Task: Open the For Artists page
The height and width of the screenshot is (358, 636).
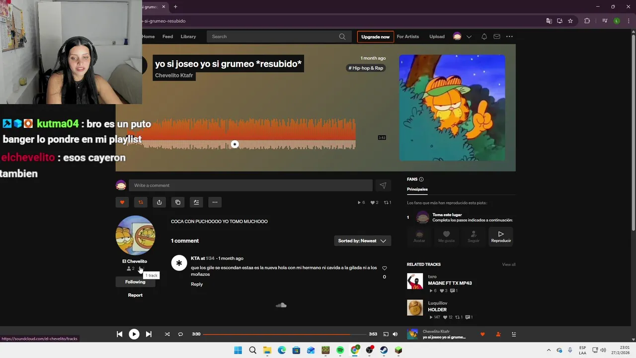Action: click(x=408, y=37)
